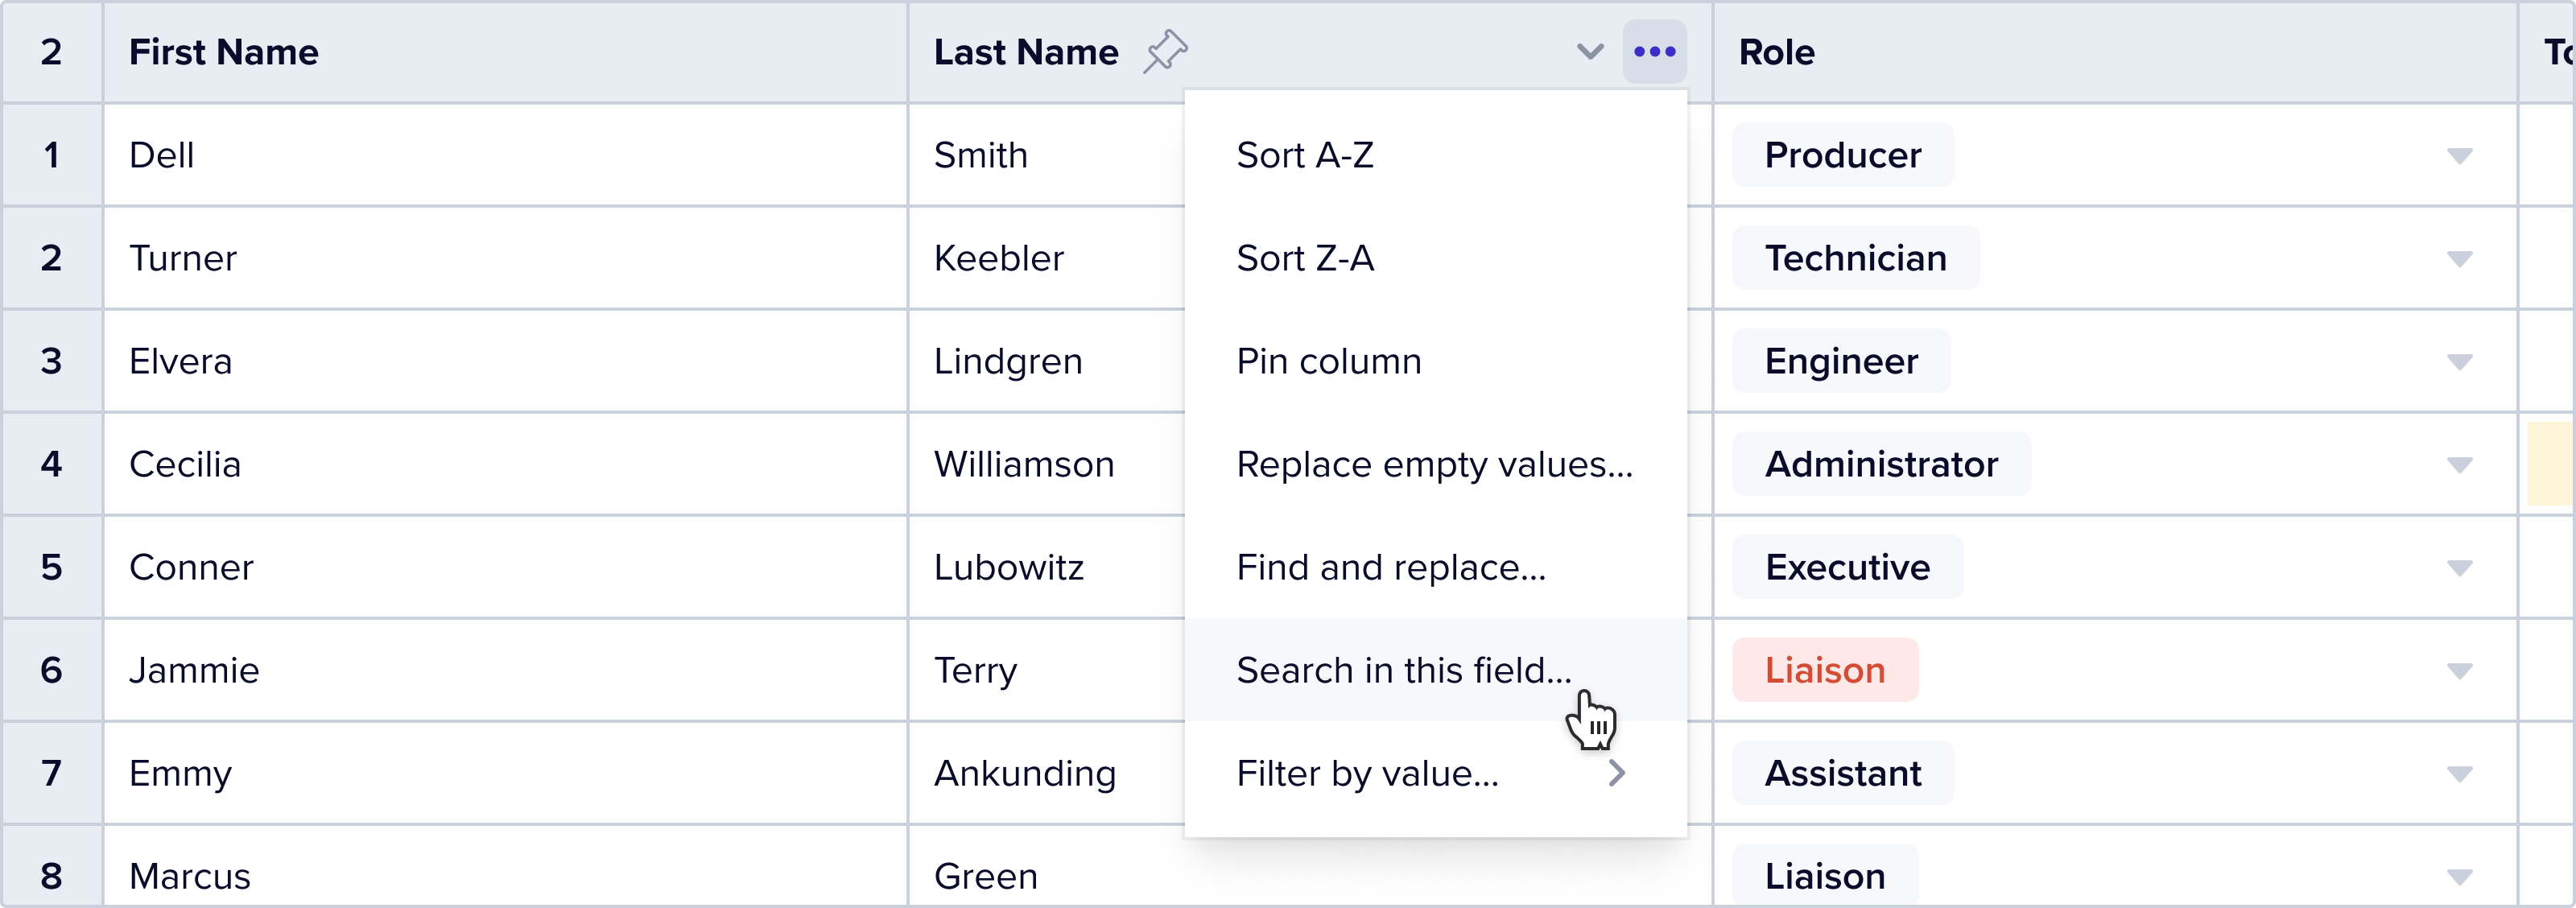Choose Sort A-Z from the menu
This screenshot has height=908, width=2576.
pyautogui.click(x=1304, y=155)
